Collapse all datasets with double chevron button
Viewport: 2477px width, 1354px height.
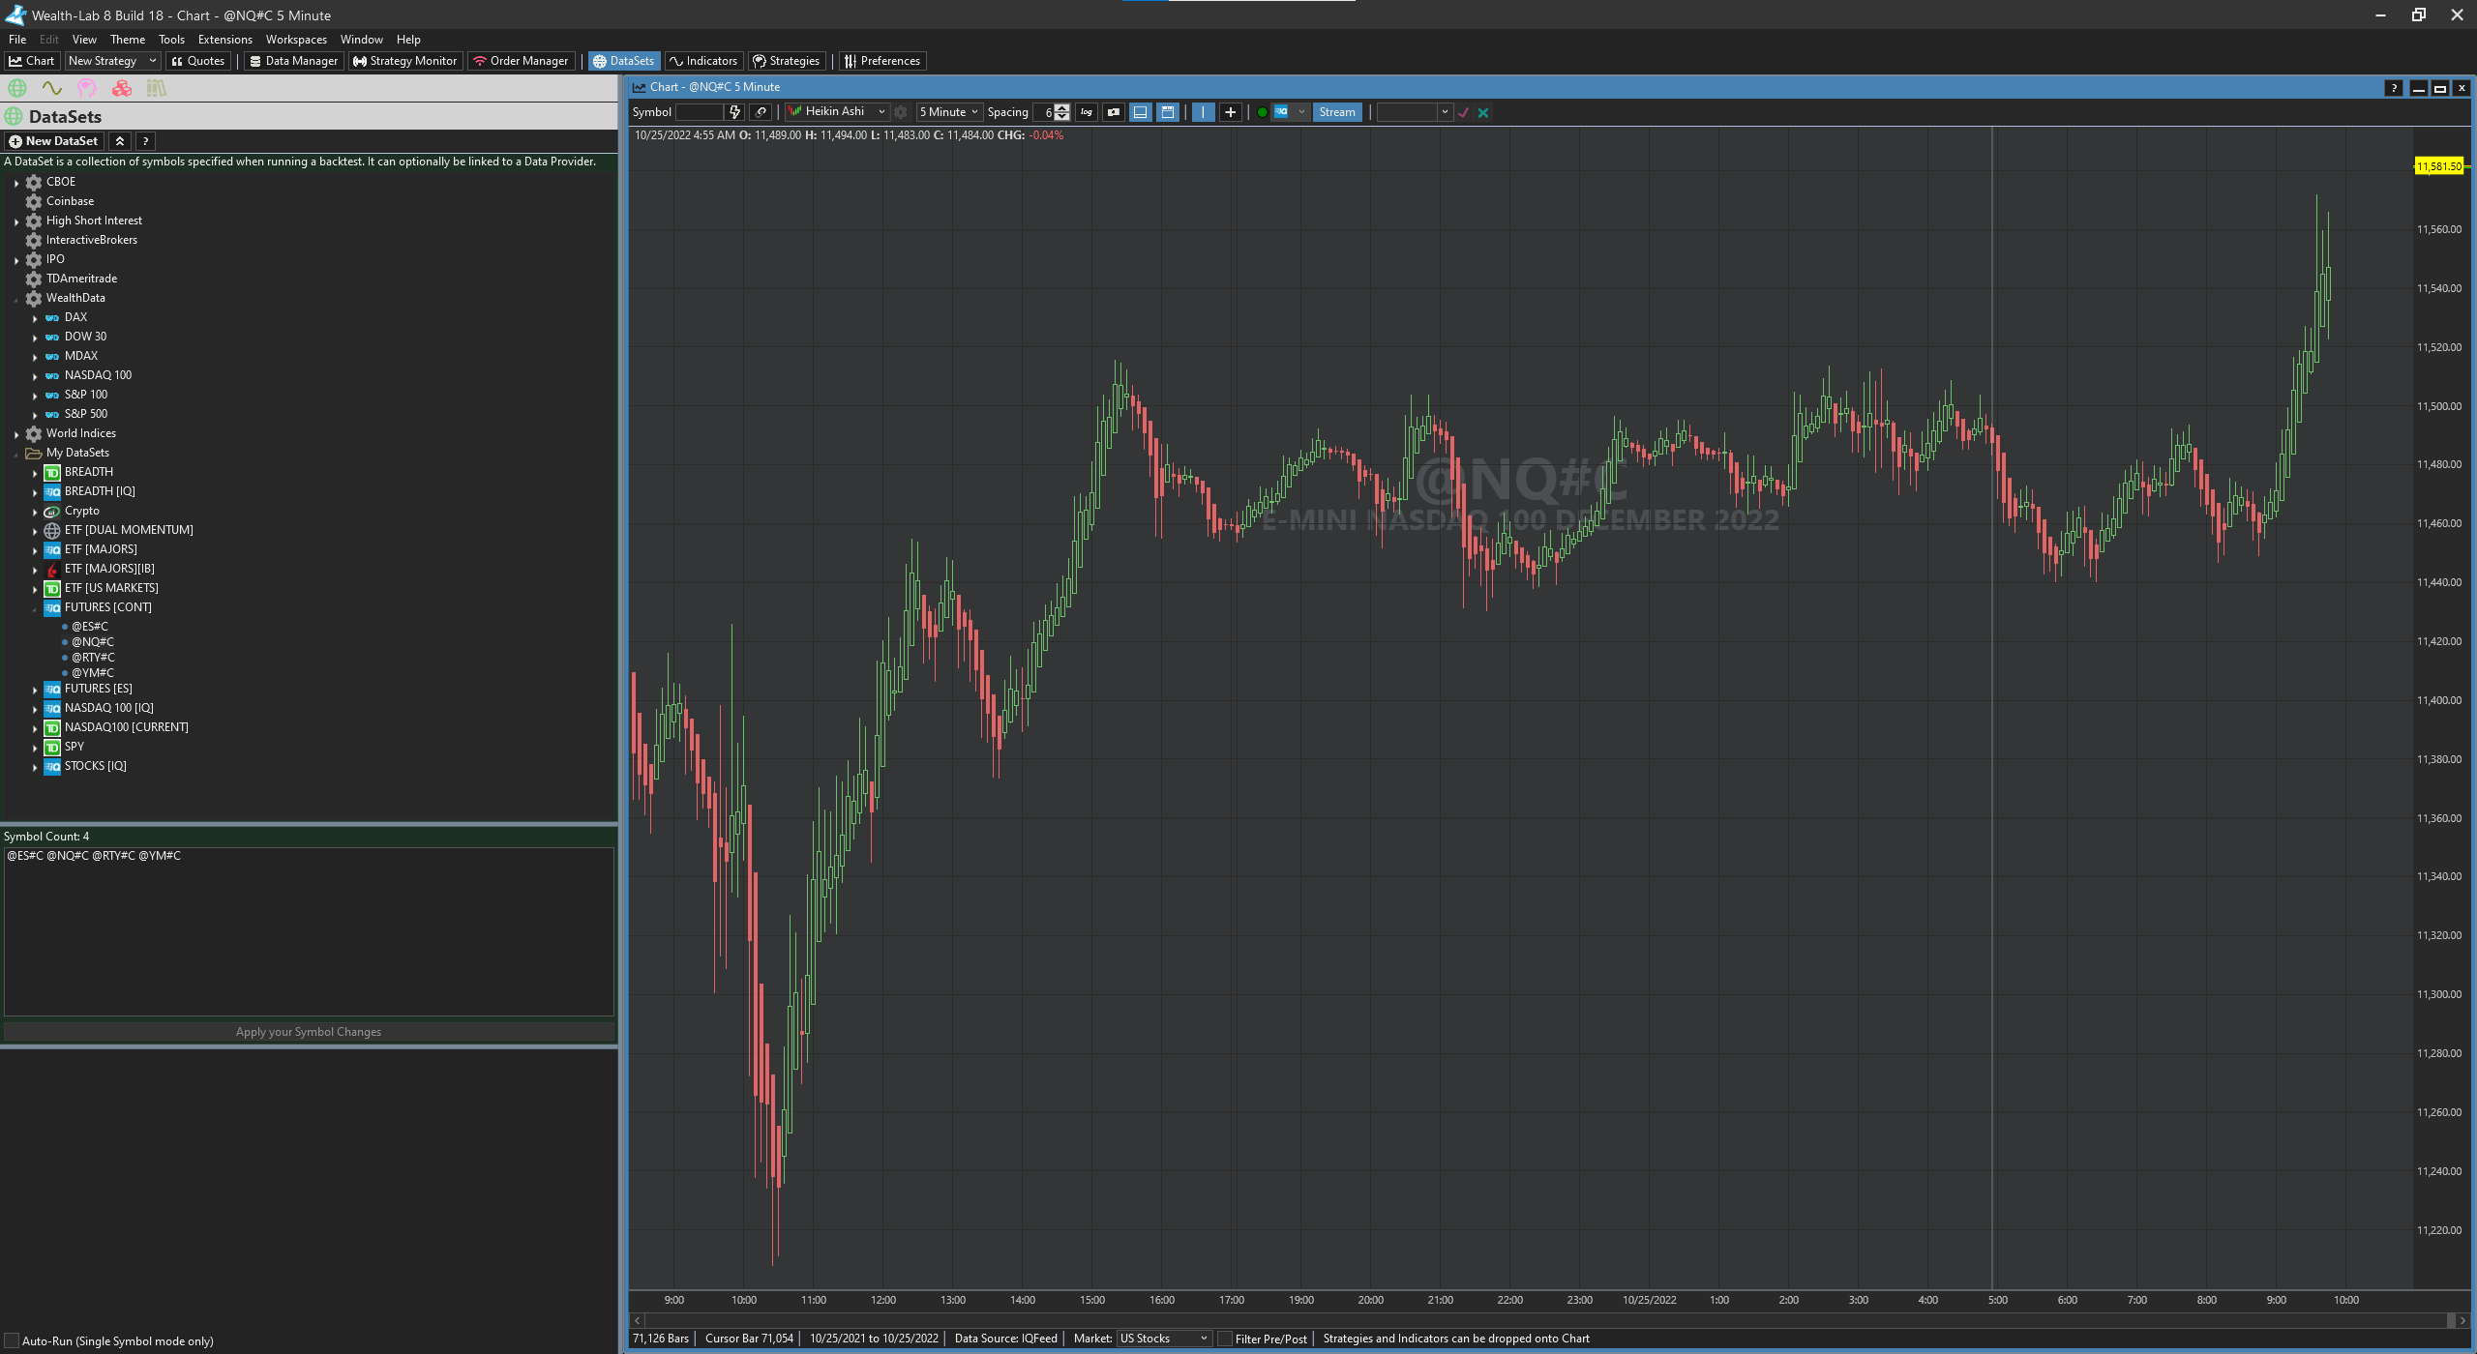(120, 141)
